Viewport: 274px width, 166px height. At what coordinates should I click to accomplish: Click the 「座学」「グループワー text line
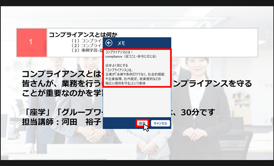[64, 112]
